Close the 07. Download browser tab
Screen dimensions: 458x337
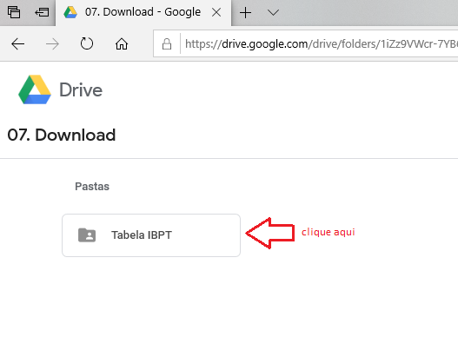pyautogui.click(x=216, y=12)
